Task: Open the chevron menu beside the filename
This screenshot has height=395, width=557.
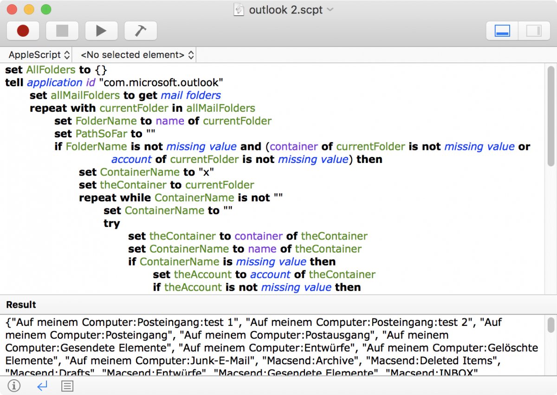Action: [330, 9]
